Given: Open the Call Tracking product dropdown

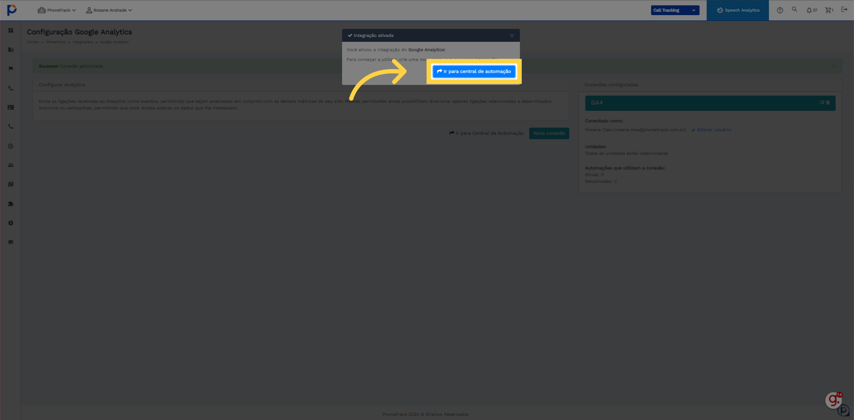Looking at the screenshot, I should pos(675,10).
